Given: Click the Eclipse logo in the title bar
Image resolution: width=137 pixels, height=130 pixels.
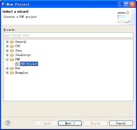Looking at the screenshot, I should point(4,4).
